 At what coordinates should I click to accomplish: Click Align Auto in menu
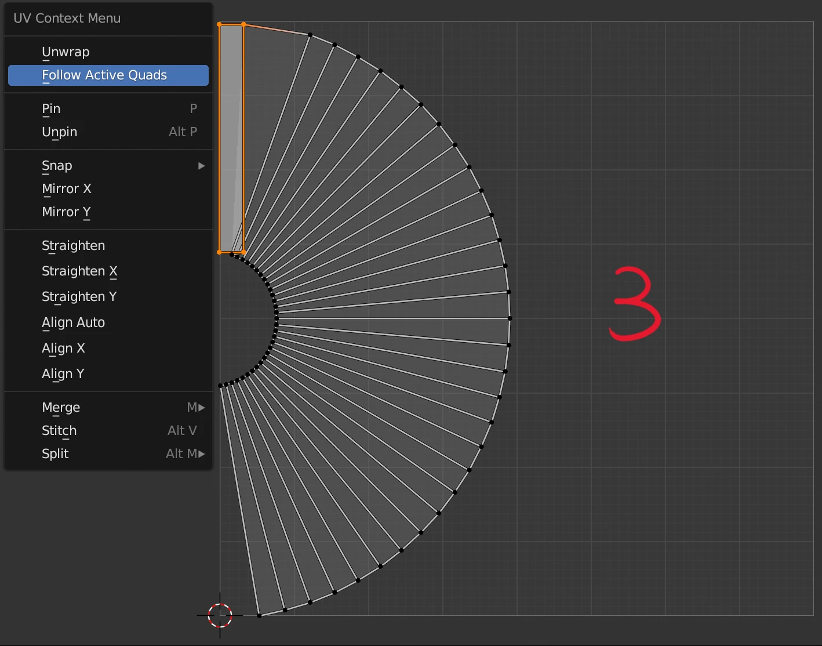point(73,322)
